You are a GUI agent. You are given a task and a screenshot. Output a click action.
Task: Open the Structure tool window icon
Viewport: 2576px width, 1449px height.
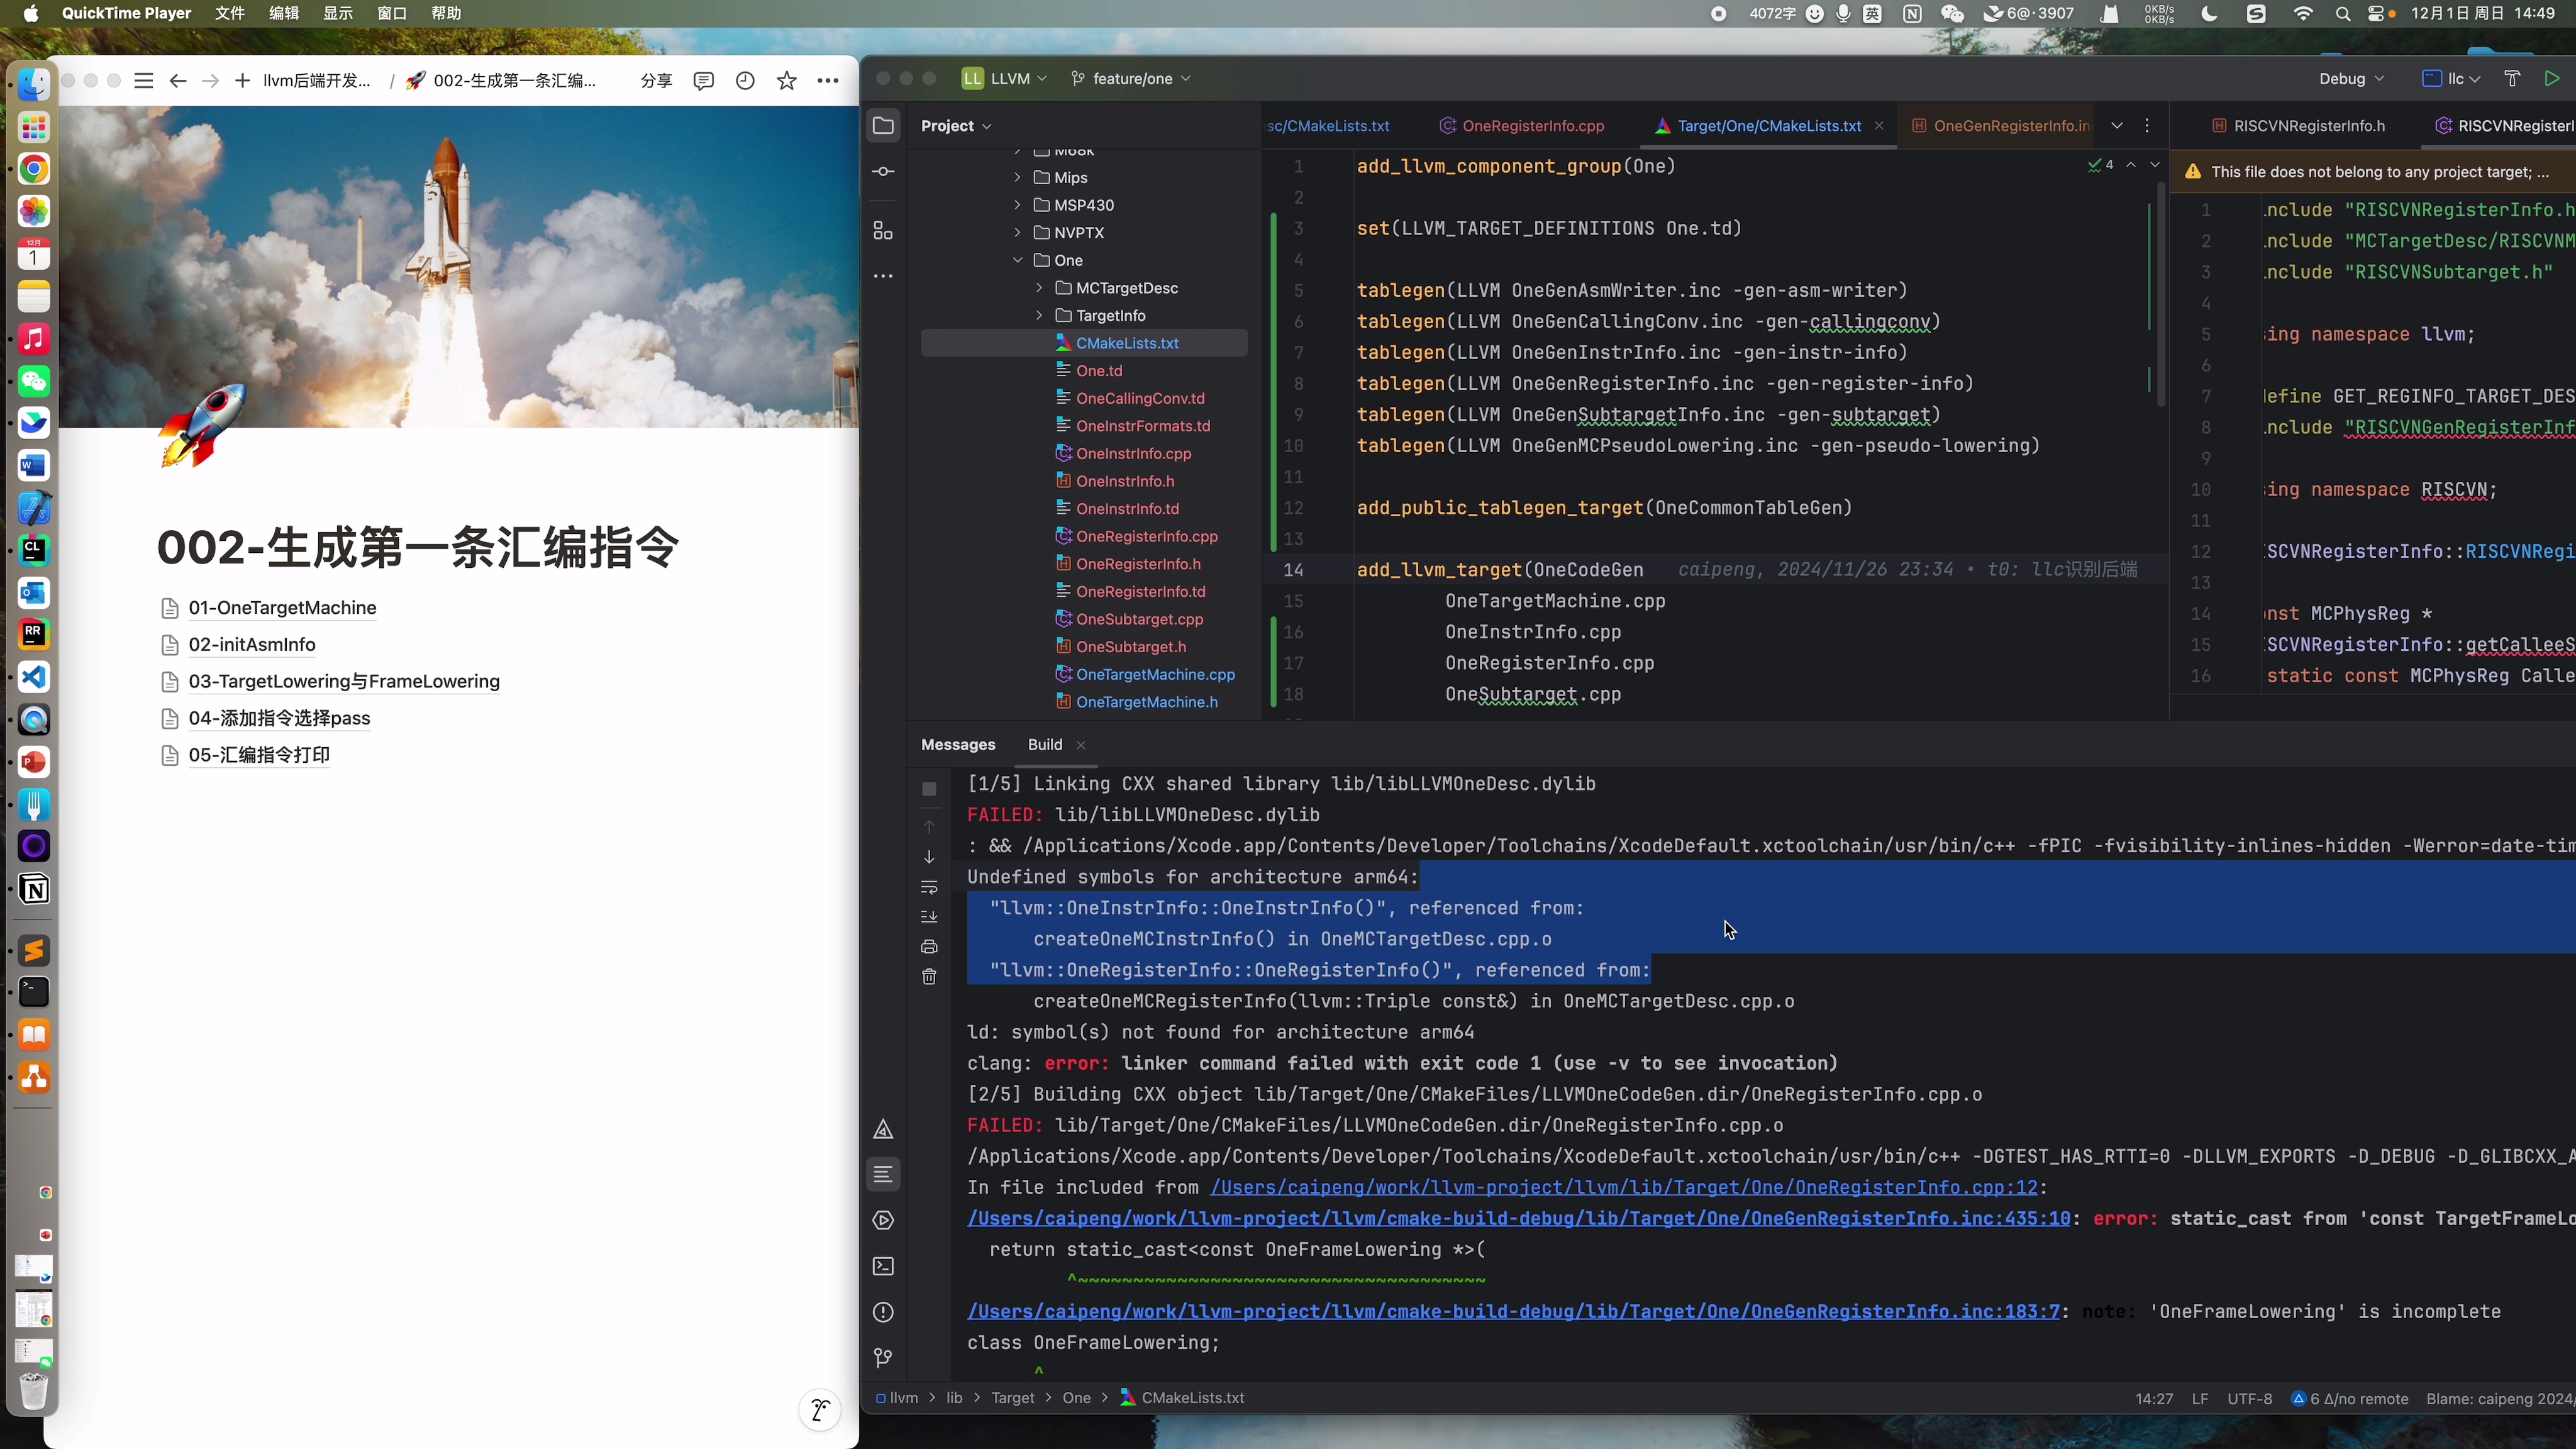(883, 231)
